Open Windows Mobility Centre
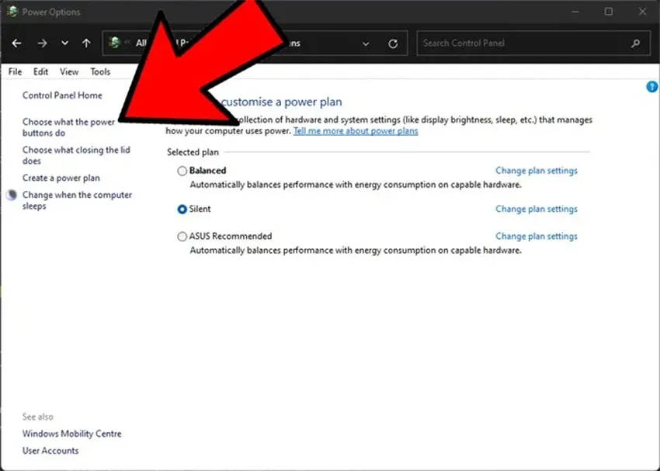 click(72, 434)
